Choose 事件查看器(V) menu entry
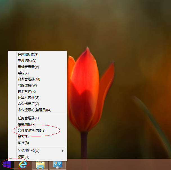171x170 pixels. [28, 67]
